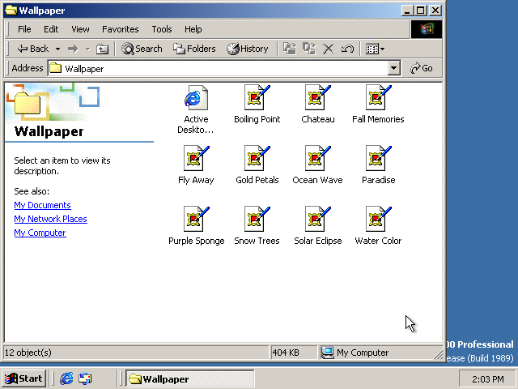Click the Wallpaper taskbar button
This screenshot has width=518, height=389.
point(190,378)
